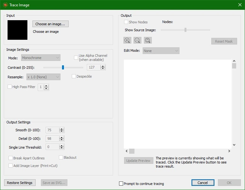Click the zoom out magnifier icon
Image resolution: width=245 pixels, height=190 pixels.
point(137,40)
